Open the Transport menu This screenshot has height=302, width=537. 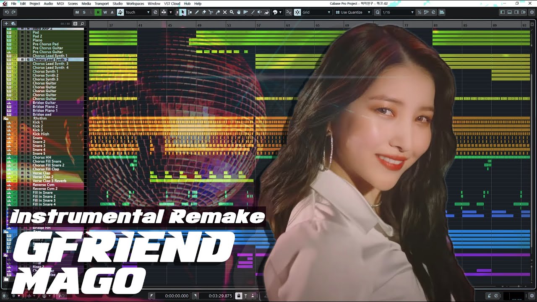pyautogui.click(x=102, y=3)
